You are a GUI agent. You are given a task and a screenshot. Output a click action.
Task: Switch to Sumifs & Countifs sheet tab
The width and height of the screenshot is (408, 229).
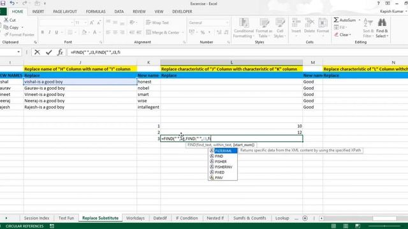click(249, 218)
